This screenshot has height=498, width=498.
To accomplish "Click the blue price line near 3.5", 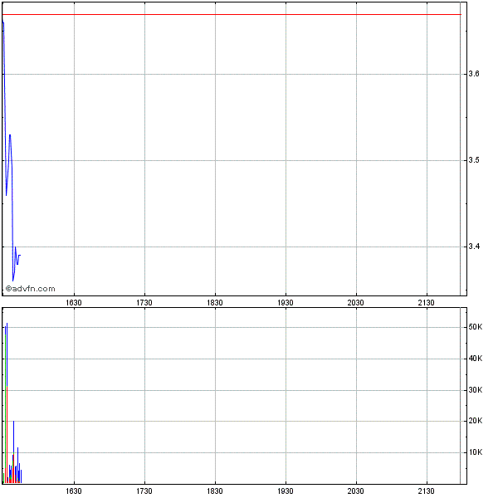I will tap(12, 160).
